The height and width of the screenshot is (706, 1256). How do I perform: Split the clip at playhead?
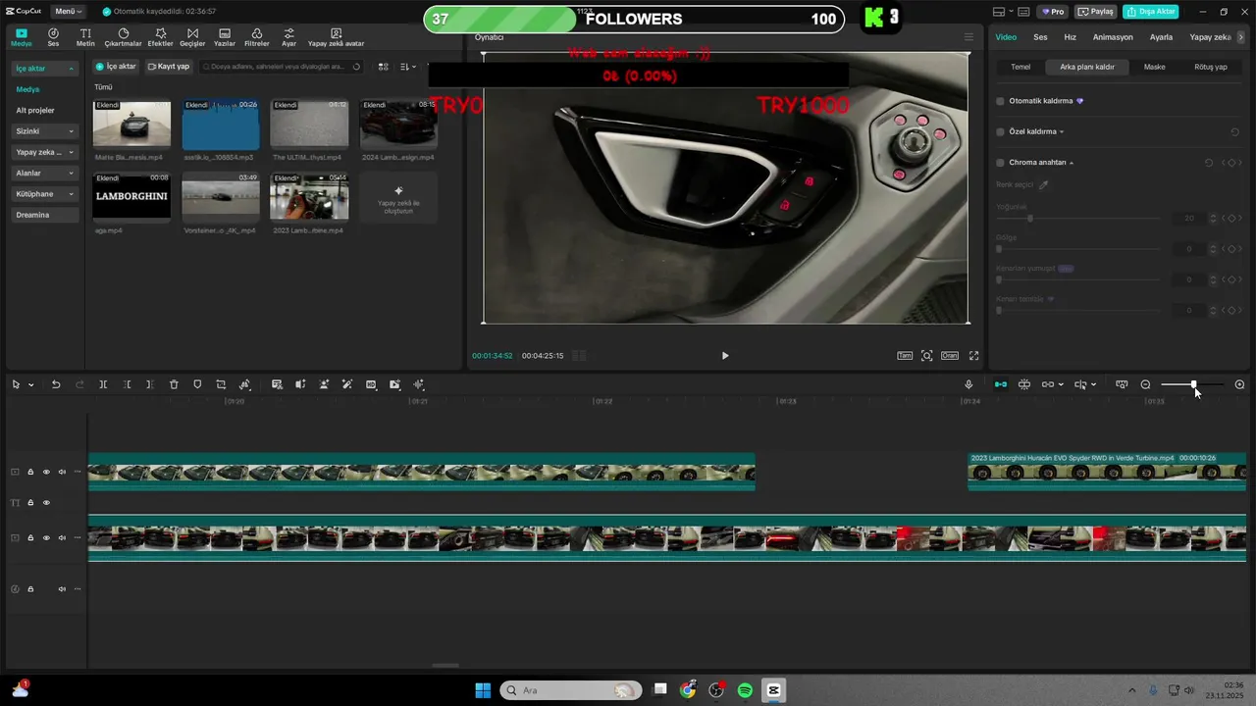pos(103,384)
